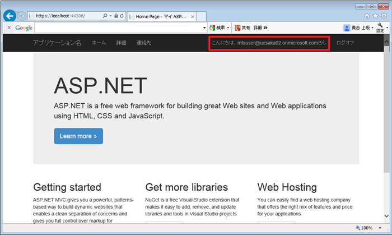
Task: Open the Google toolbar user account menu
Action: click(x=358, y=28)
